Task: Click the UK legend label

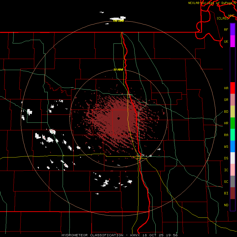Action: (x=226, y=41)
